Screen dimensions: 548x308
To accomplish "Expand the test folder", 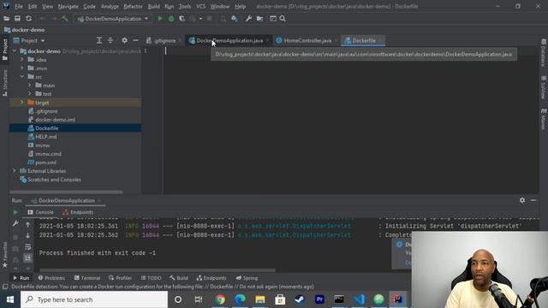I will tap(30, 93).
